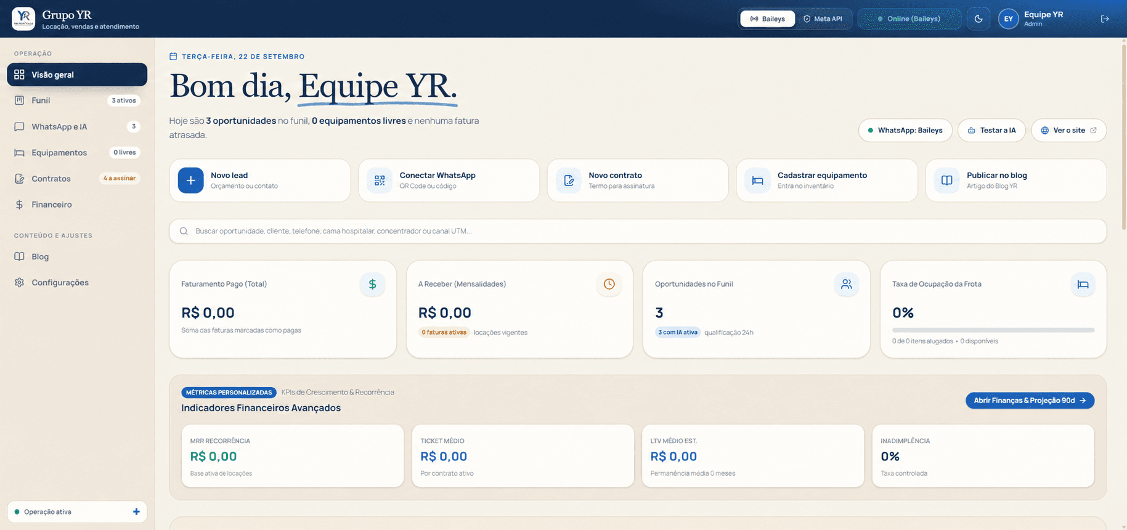
Task: Click the Métricas Personalizadas tag
Action: 229,393
